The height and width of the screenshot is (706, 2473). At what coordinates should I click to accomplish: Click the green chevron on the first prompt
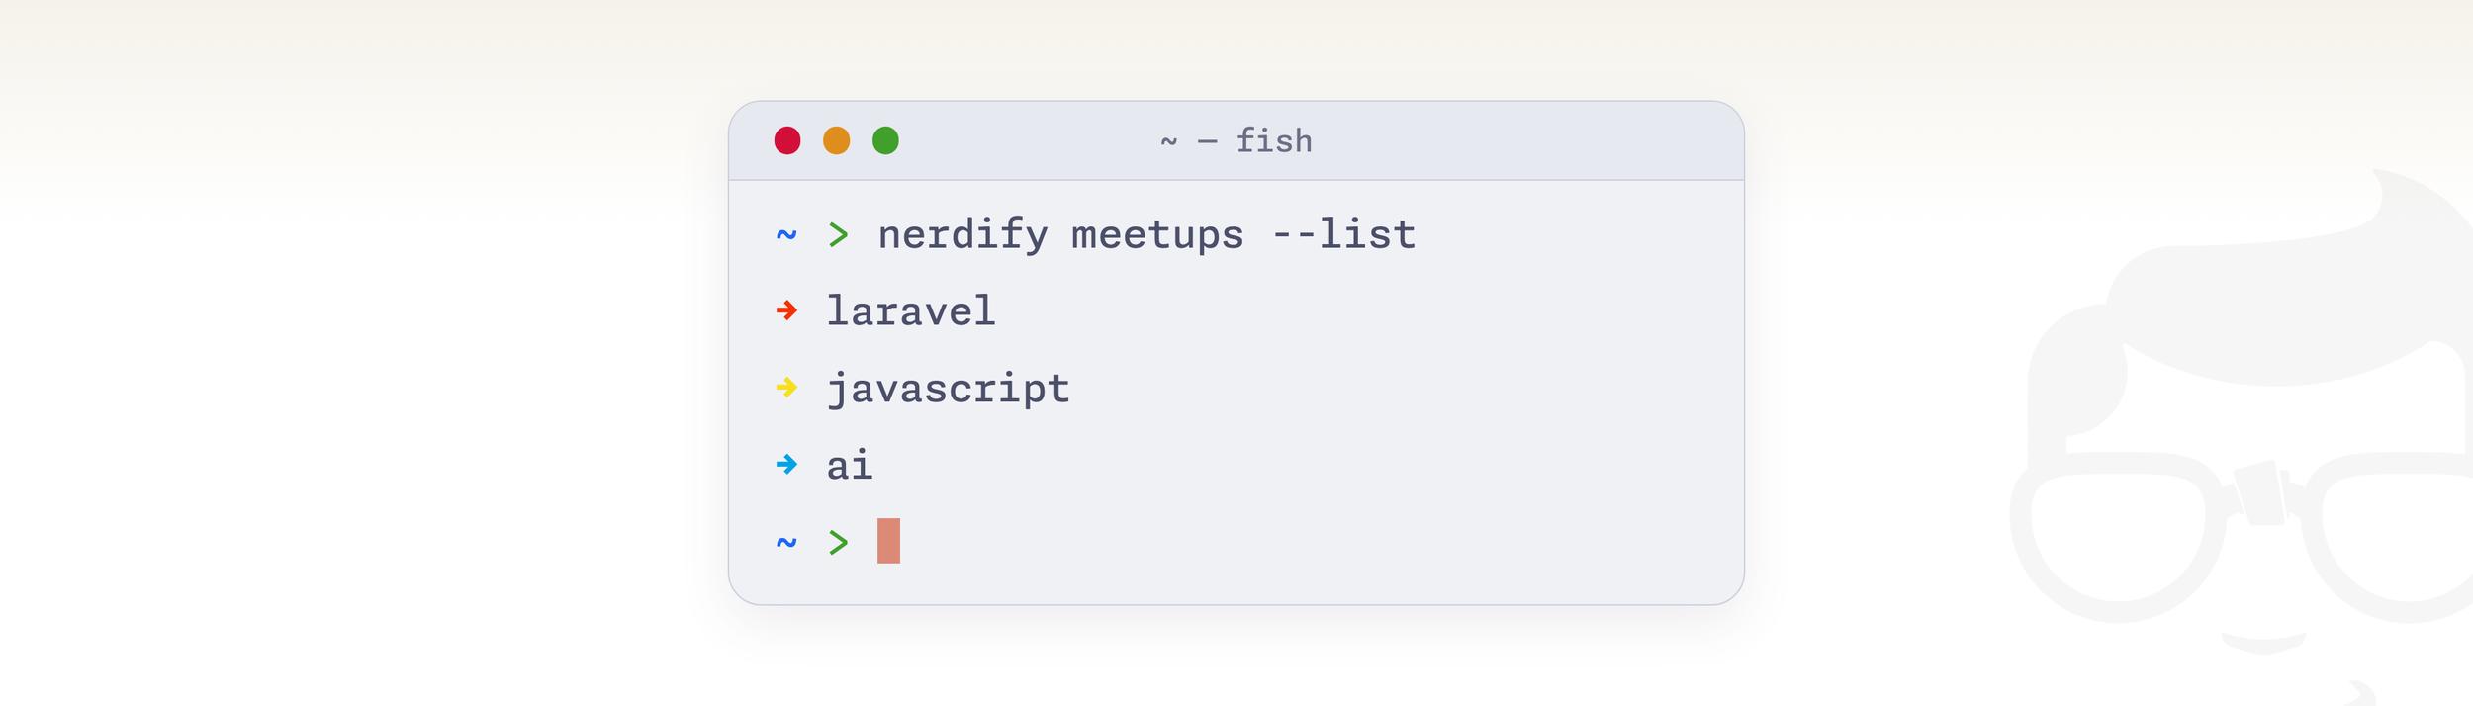839,235
